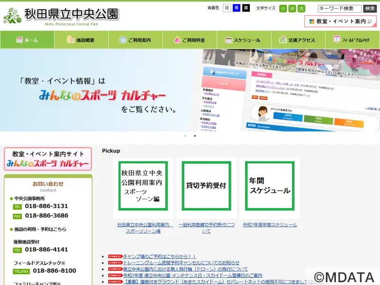Select white background color swatch
This screenshot has width=380, height=285.
(227, 8)
